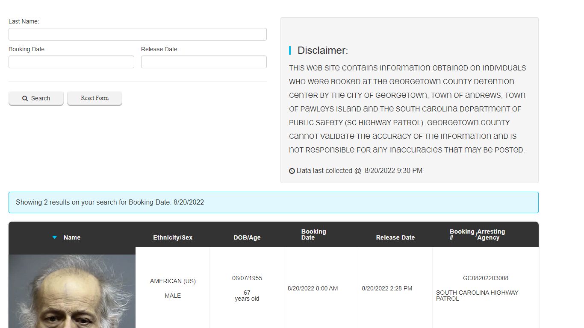This screenshot has height=328, width=584.
Task: Open the Booking Date input field
Action: 71,62
